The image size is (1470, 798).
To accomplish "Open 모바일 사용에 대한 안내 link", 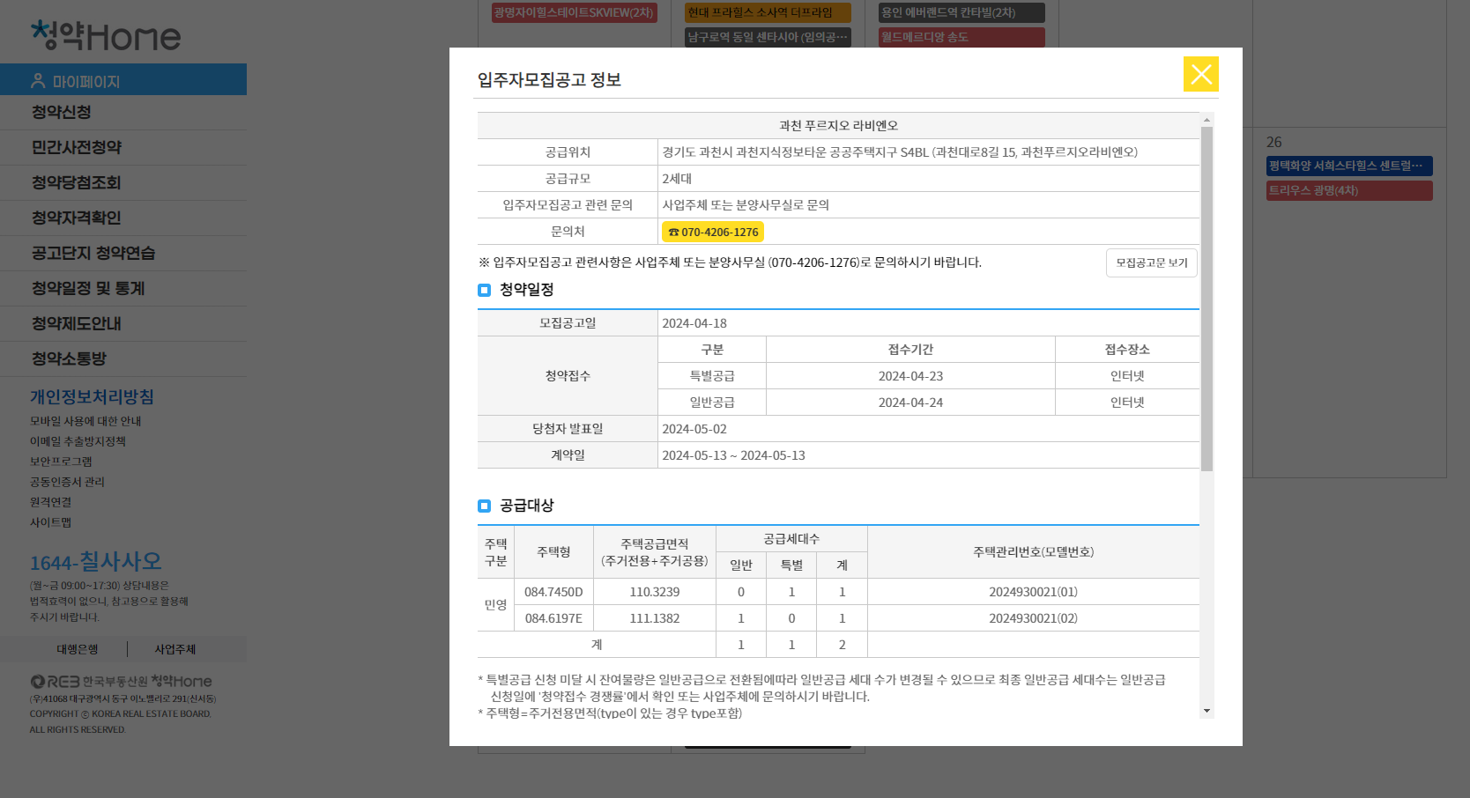I will point(85,421).
